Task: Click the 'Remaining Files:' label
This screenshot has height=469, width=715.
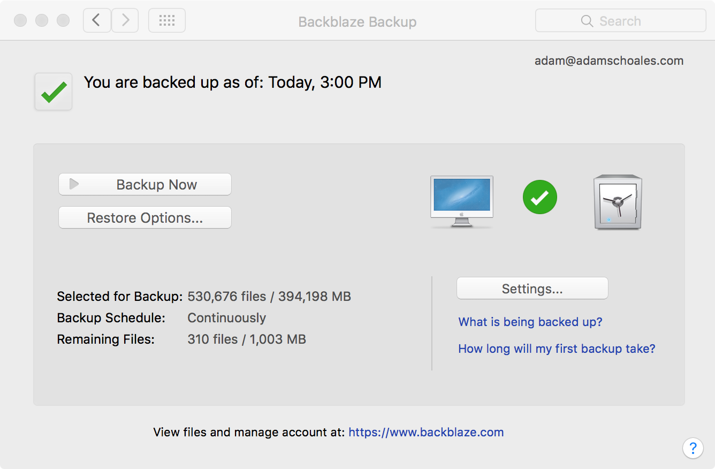Action: point(106,339)
